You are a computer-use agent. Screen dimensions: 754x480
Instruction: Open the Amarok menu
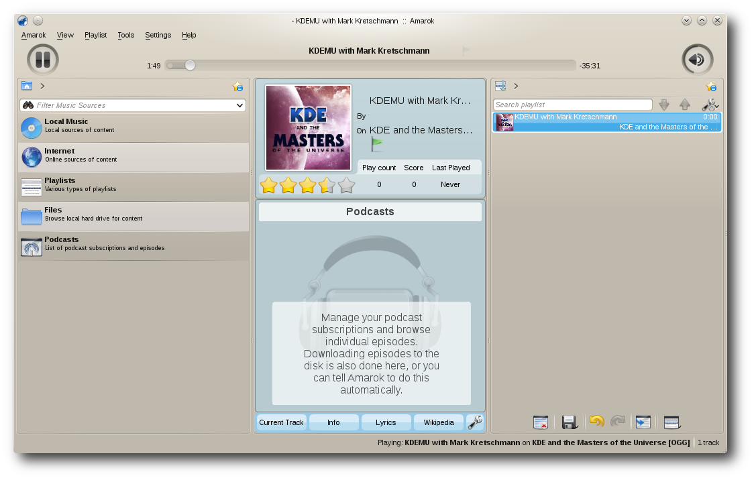(33, 35)
